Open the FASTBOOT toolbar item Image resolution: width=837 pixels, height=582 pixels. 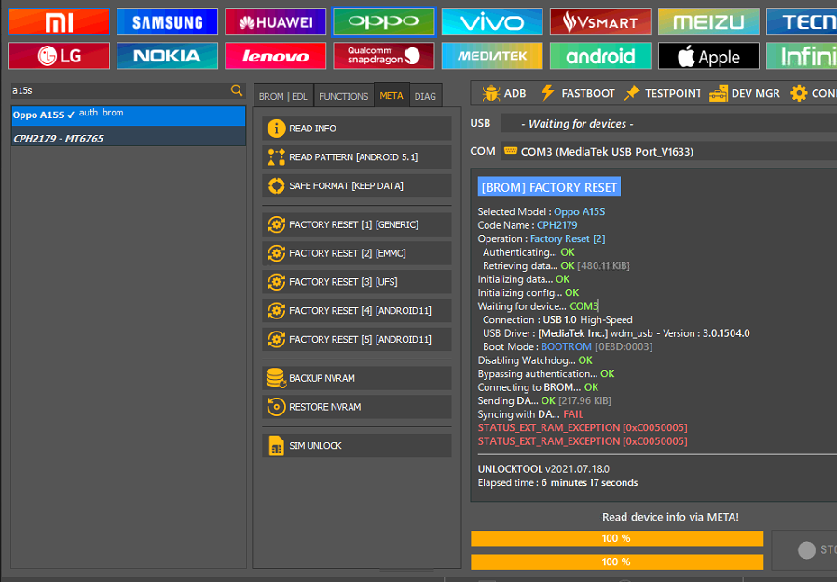coord(578,93)
